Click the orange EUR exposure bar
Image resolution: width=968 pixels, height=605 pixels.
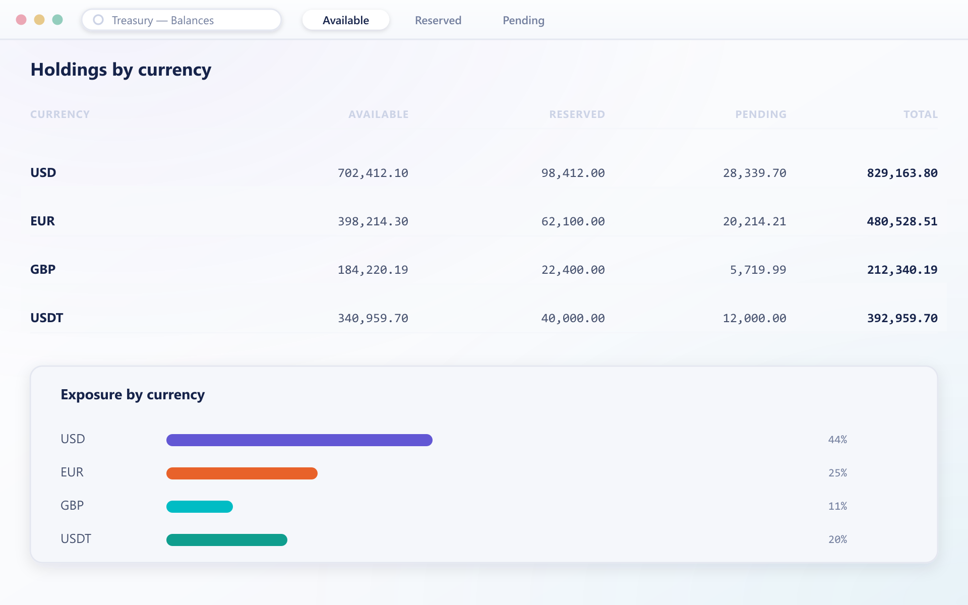242,473
